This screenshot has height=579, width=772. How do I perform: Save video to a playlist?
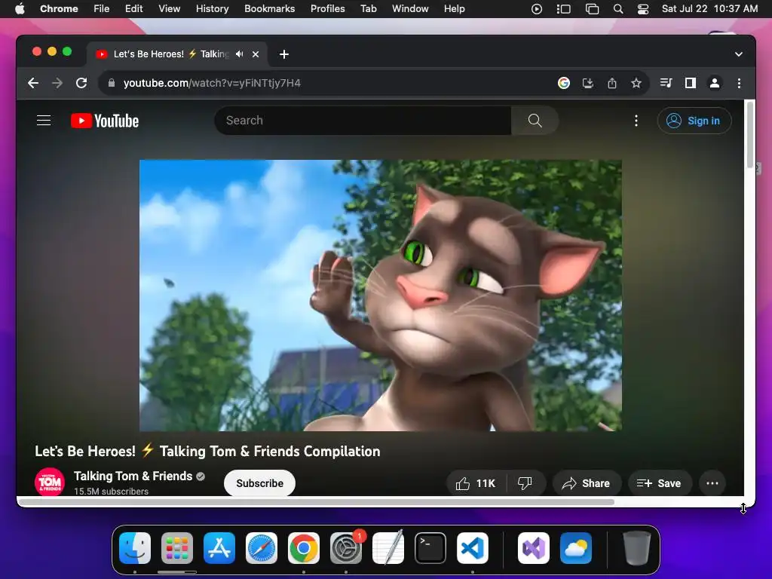[660, 483]
